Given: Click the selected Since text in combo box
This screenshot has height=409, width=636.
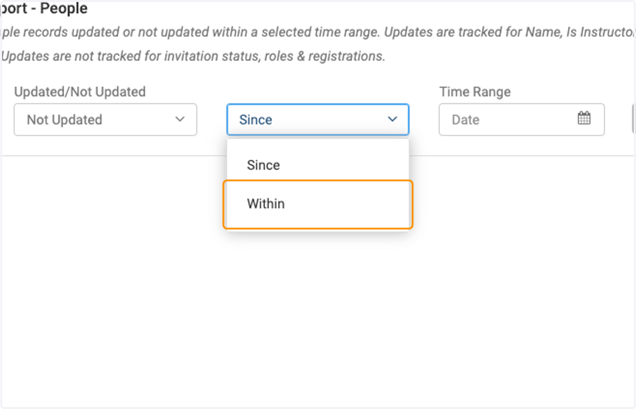Looking at the screenshot, I should [255, 120].
